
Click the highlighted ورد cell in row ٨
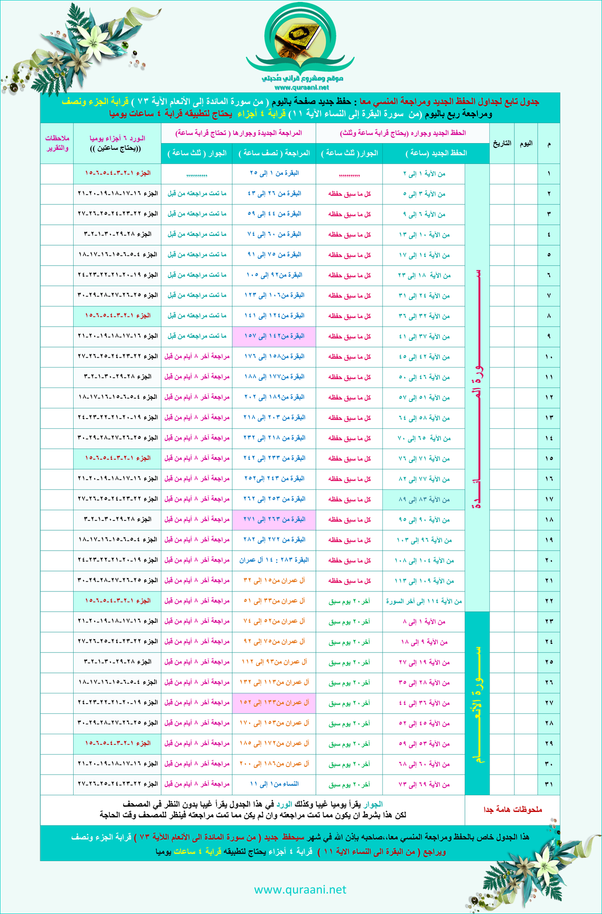click(x=117, y=316)
